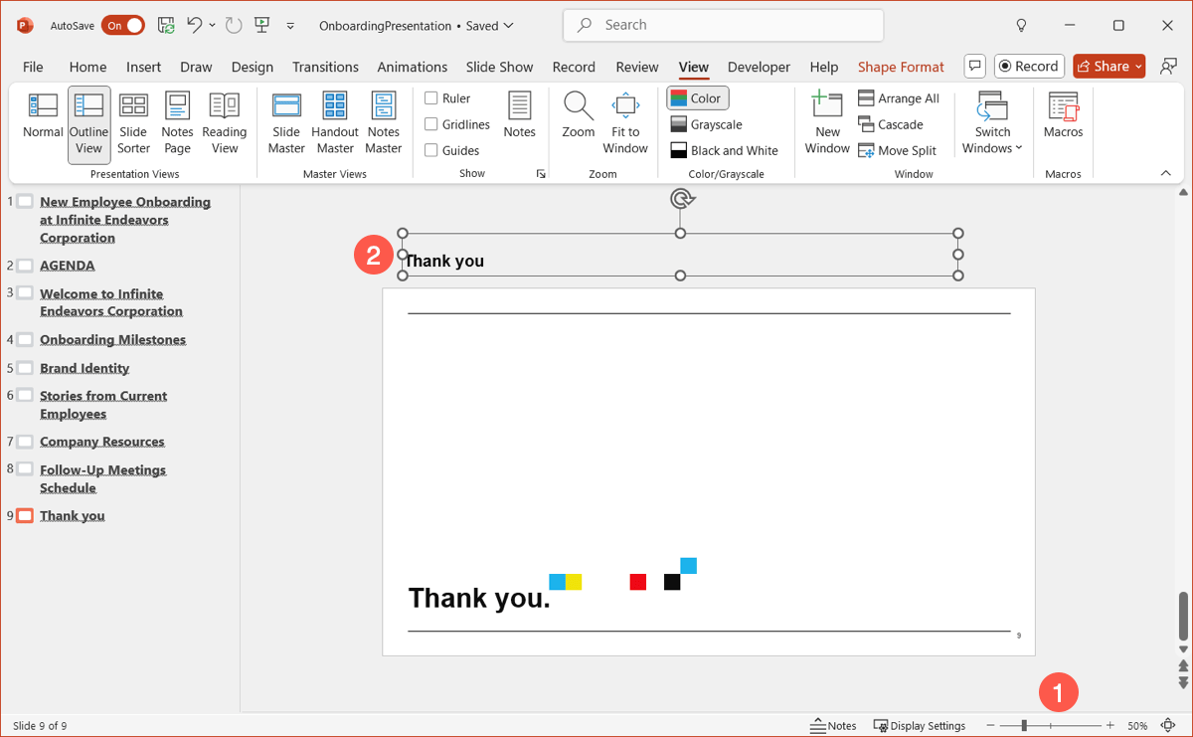This screenshot has width=1193, height=737.
Task: Open a New Window
Action: [x=827, y=124]
